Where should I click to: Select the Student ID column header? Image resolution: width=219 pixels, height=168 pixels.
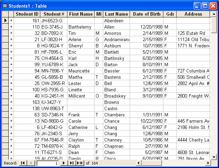tap(27, 14)
